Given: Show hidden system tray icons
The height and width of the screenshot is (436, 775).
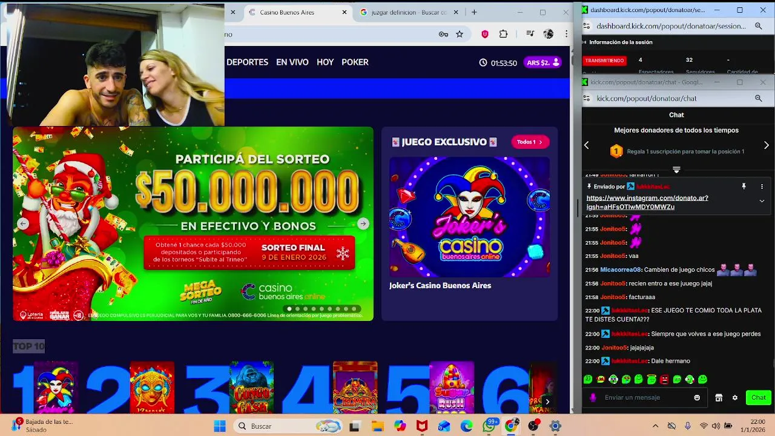Looking at the screenshot, I should tap(655, 426).
